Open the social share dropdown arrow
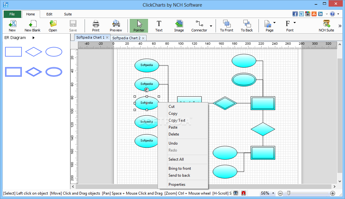 pyautogui.click(x=327, y=14)
